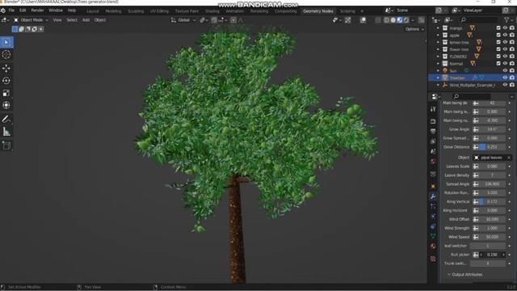517x291 pixels.
Task: Switch to the Geometry Nodes workspace tab
Action: (x=317, y=11)
